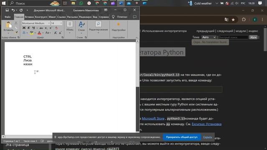Open the font size dropdown showing 14
The width and height of the screenshot is (267, 150).
[x=61, y=23]
